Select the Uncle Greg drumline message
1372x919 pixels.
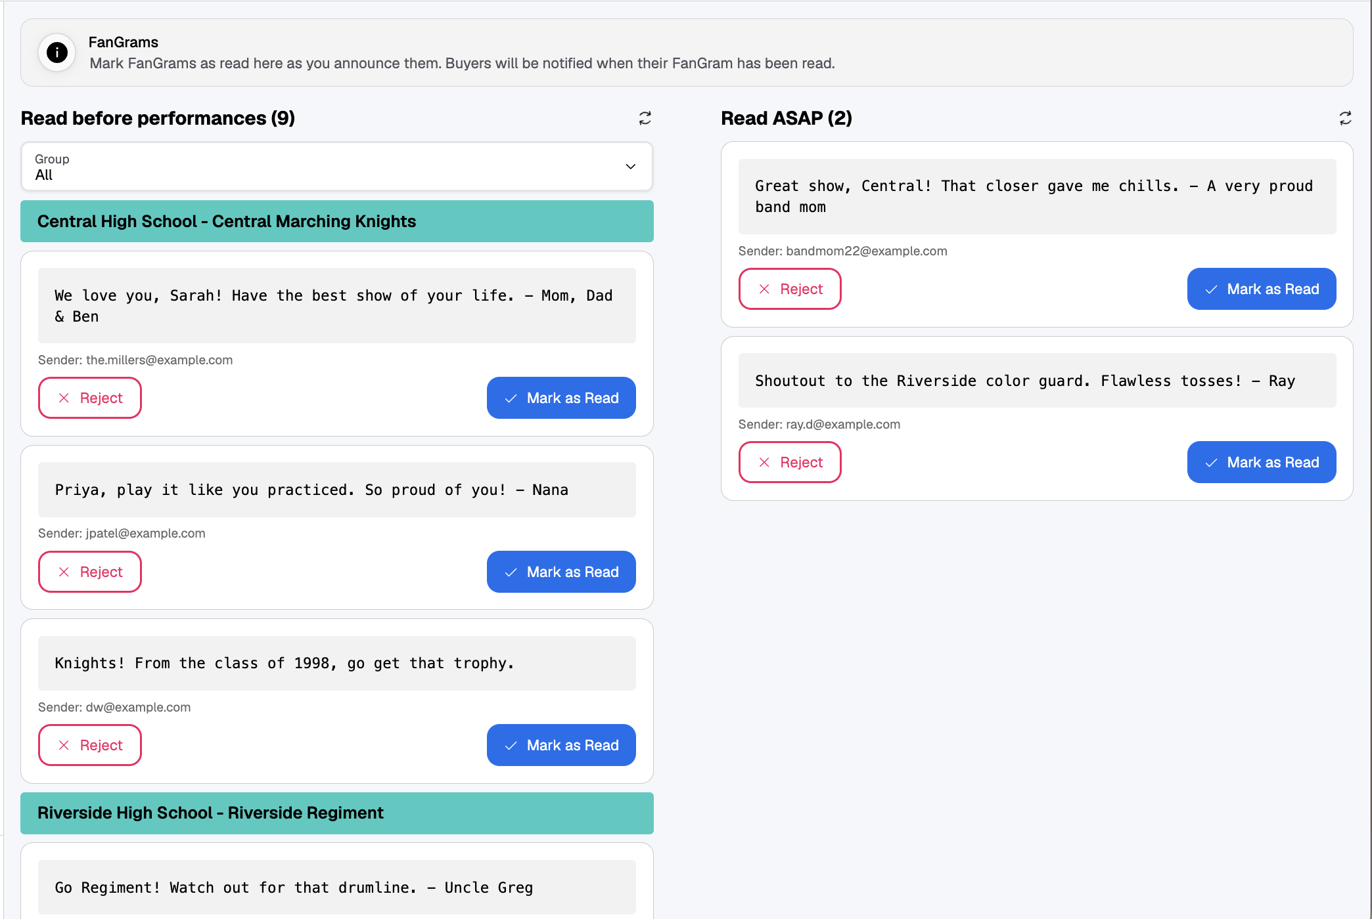[x=336, y=887]
